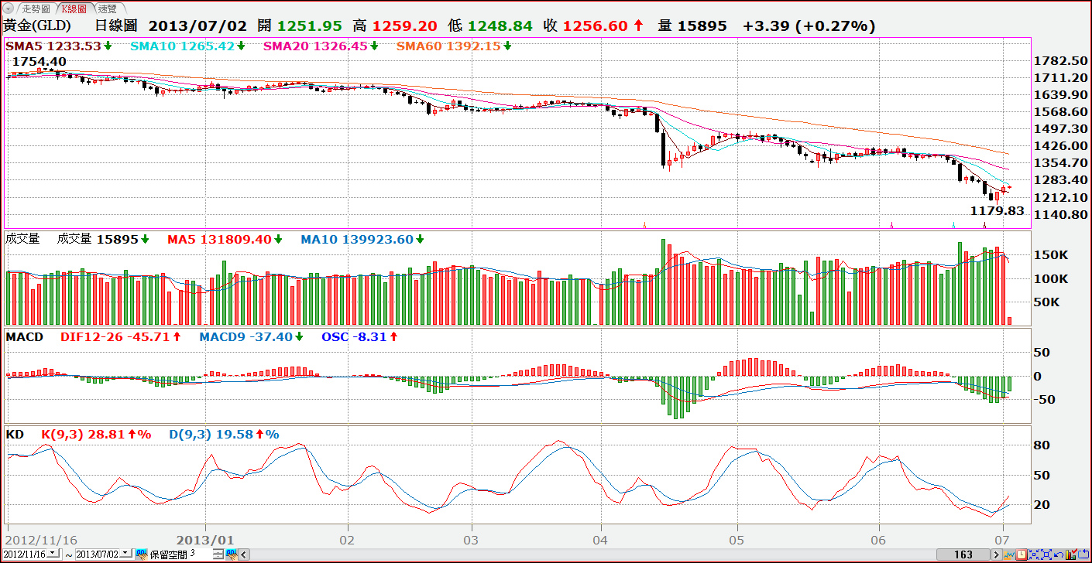
Task: Open end date 2013/07/02 dropdown
Action: click(x=125, y=554)
